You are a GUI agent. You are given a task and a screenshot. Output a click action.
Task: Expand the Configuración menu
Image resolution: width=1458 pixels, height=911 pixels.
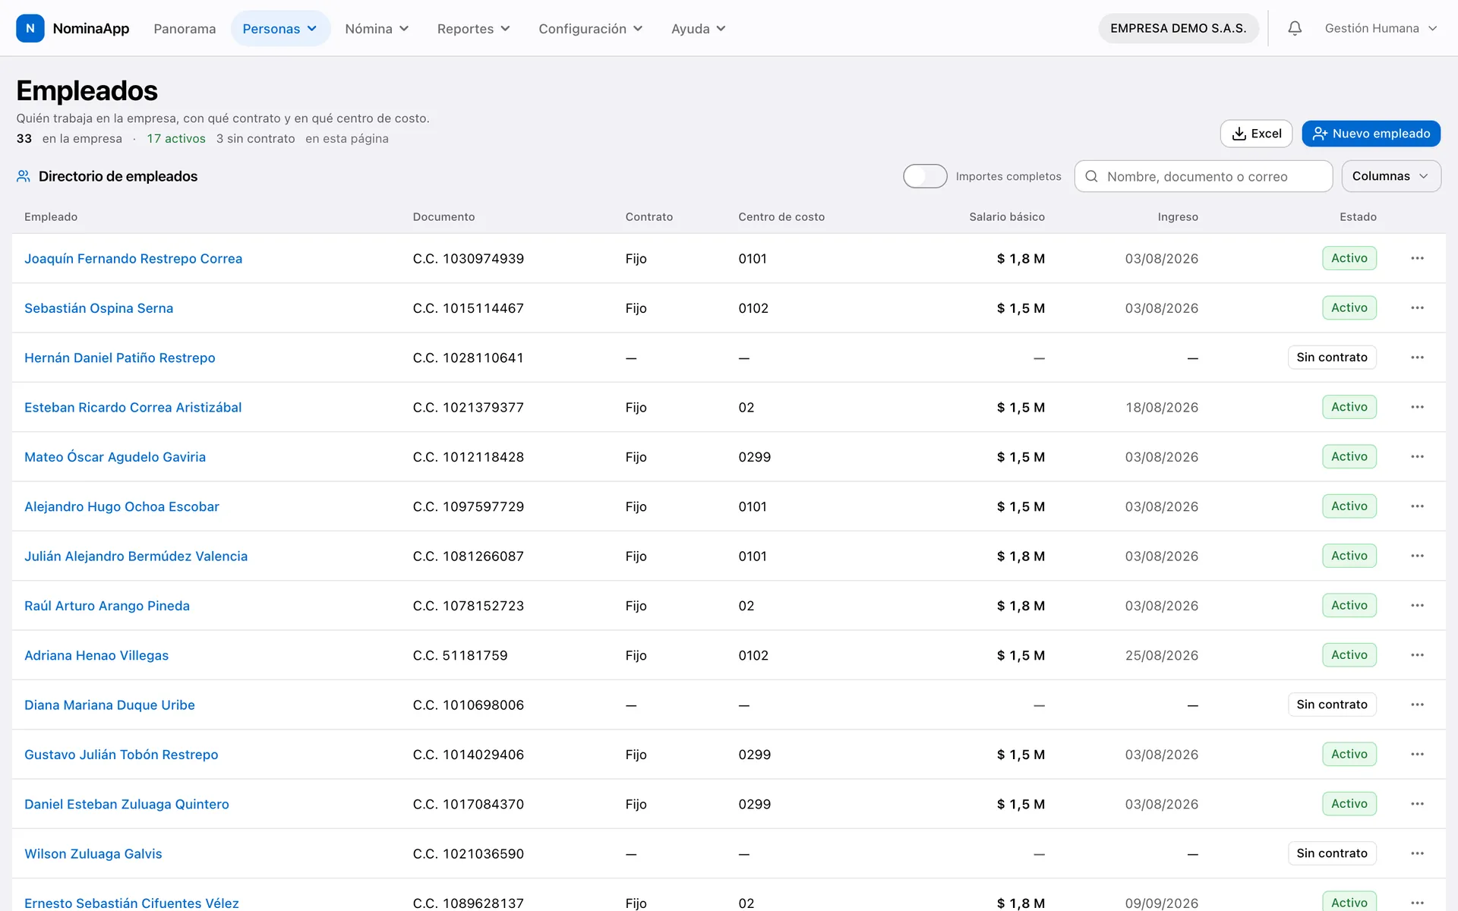pyautogui.click(x=590, y=28)
